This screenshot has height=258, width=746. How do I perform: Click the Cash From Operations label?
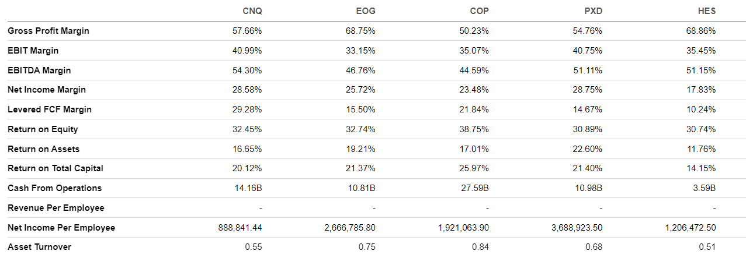click(x=55, y=188)
